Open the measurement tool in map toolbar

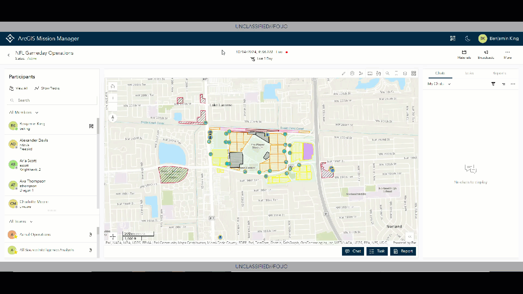(x=370, y=73)
